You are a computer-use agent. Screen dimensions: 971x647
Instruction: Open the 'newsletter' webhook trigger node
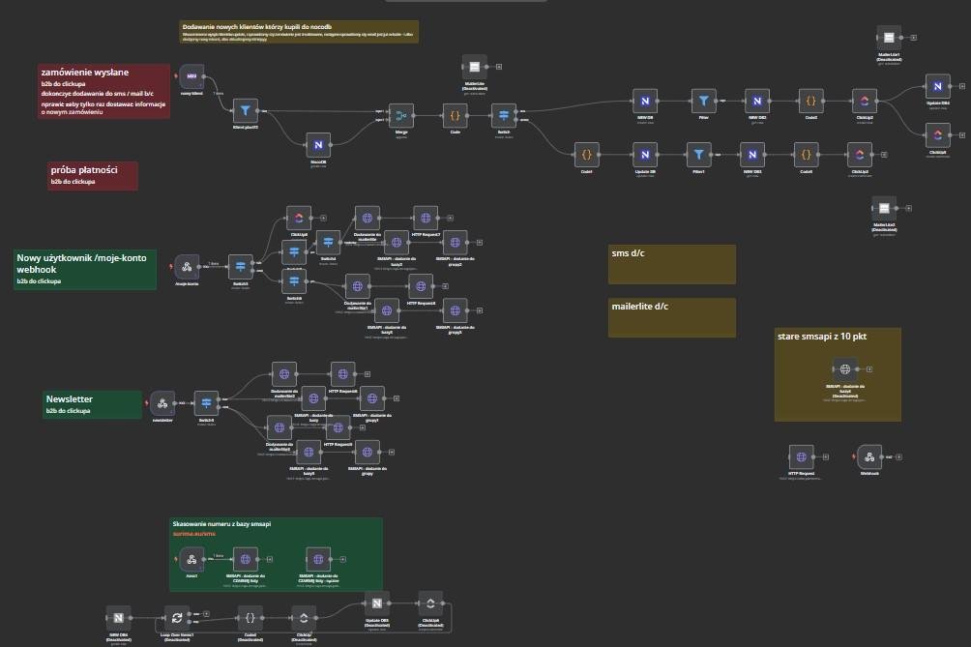(162, 403)
